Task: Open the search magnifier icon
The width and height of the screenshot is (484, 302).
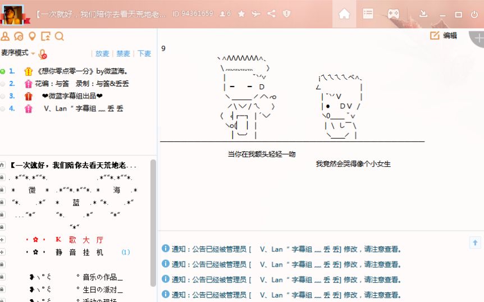Action: coord(60,36)
